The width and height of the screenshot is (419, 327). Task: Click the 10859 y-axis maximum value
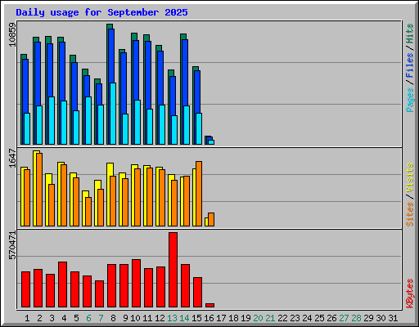[12, 34]
